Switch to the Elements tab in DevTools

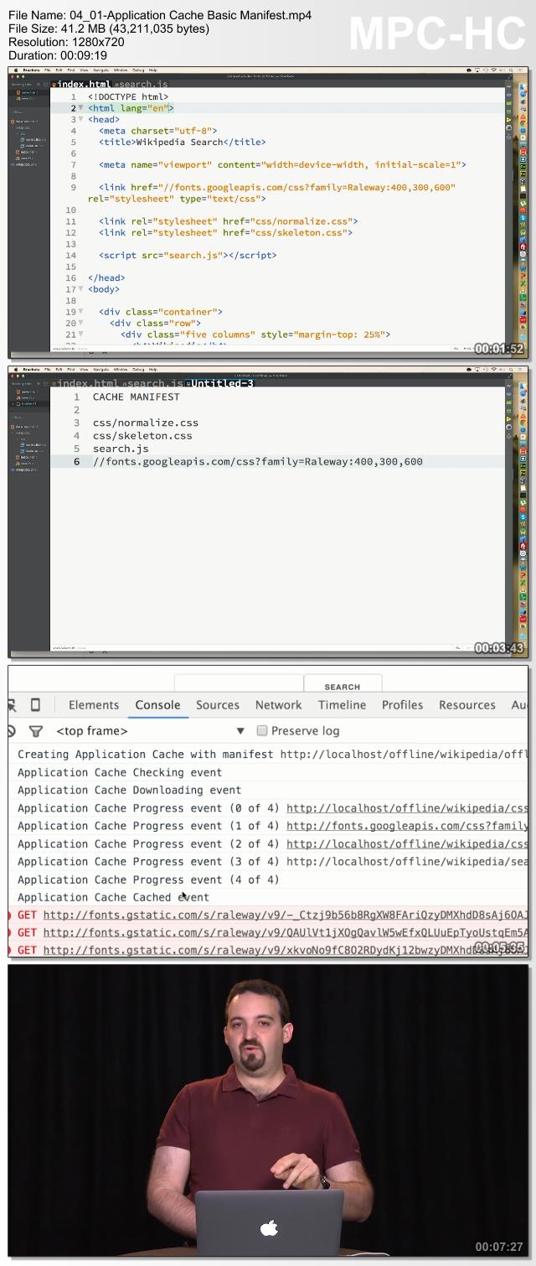(94, 705)
